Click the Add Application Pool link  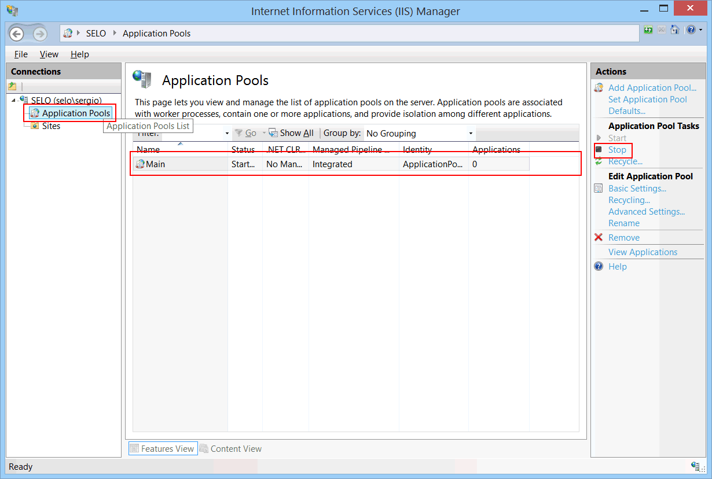(x=652, y=88)
